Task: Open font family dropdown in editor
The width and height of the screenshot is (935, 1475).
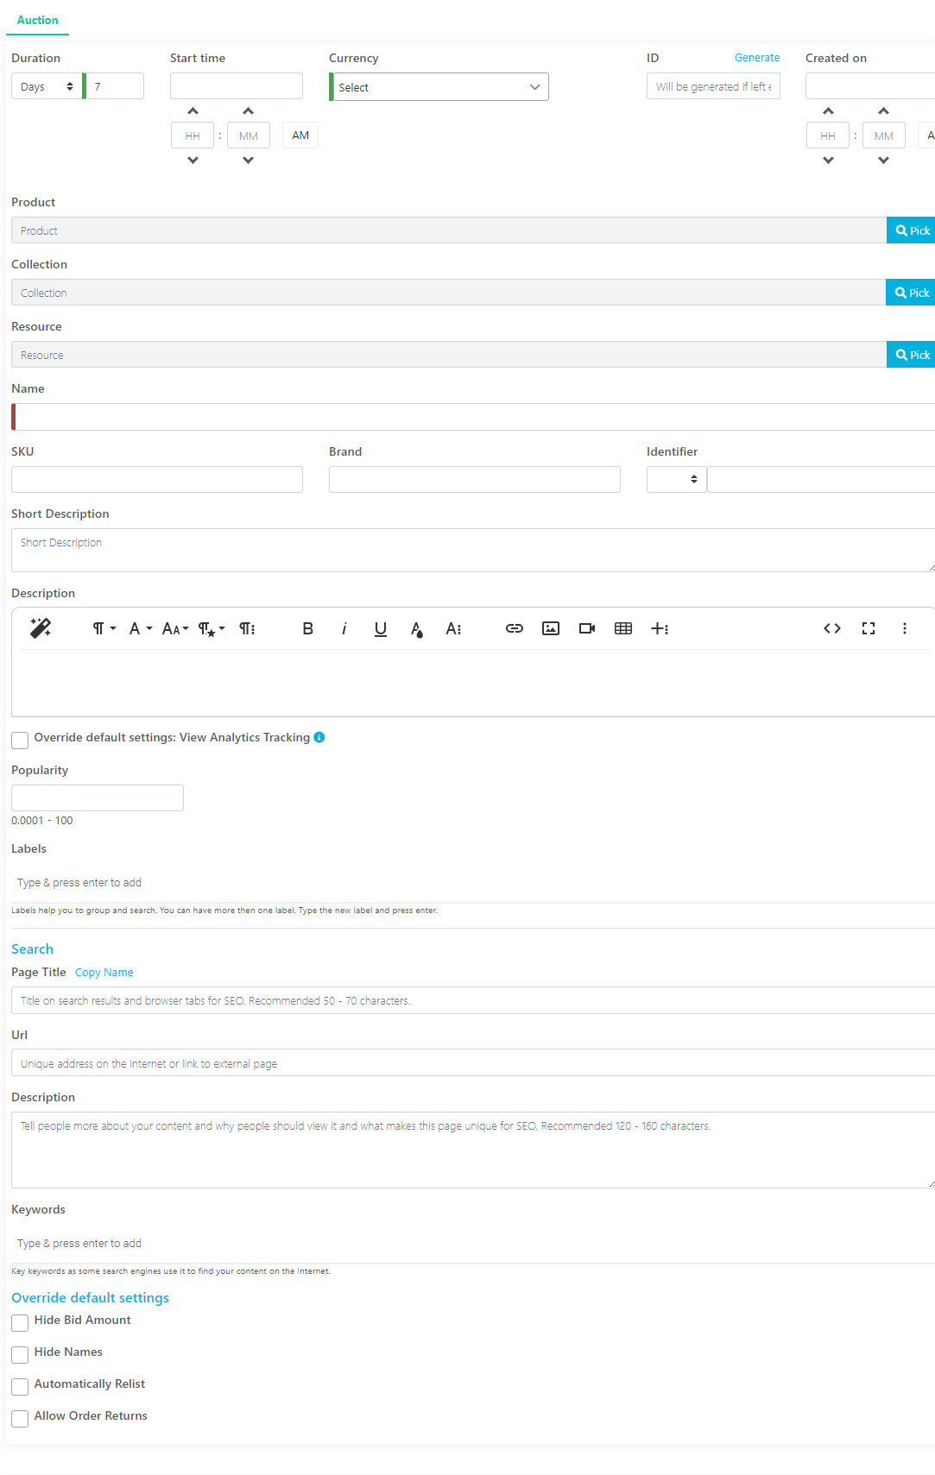Action: (140, 628)
